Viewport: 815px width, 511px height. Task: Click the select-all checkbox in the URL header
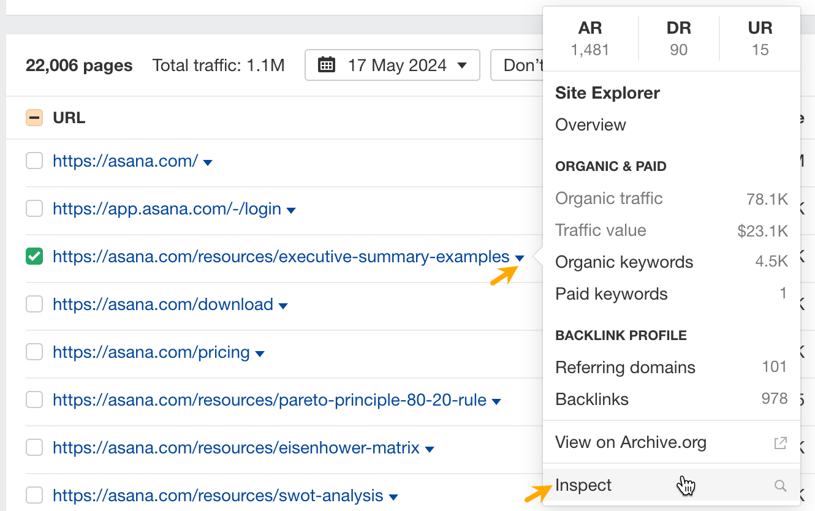(x=34, y=117)
